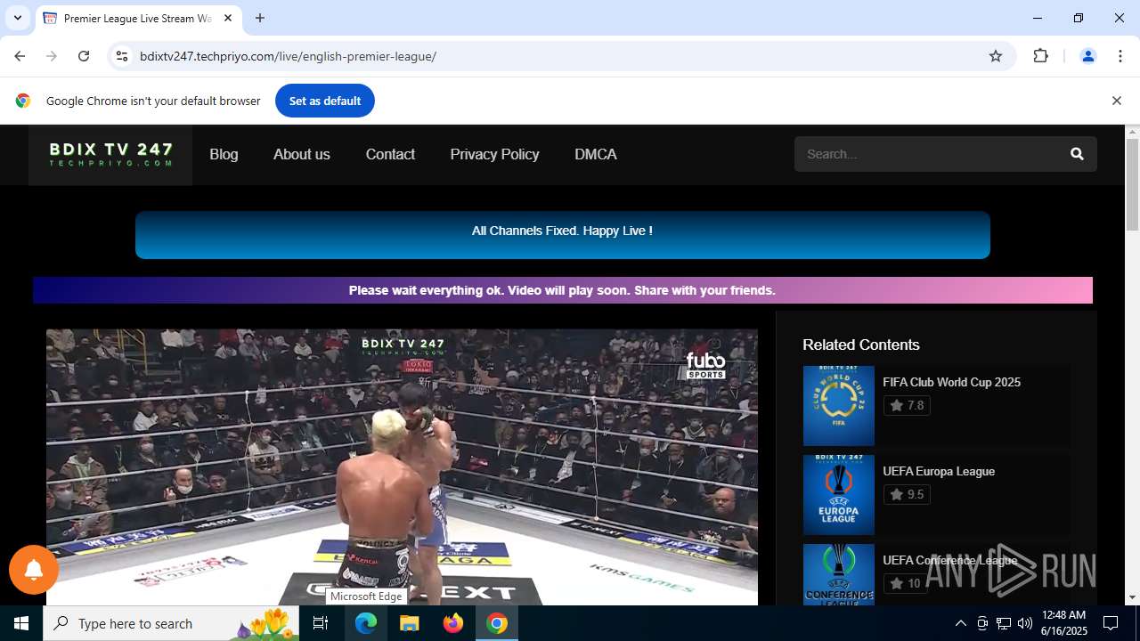
Task: Click the orange notification bell icon
Action: [34, 570]
